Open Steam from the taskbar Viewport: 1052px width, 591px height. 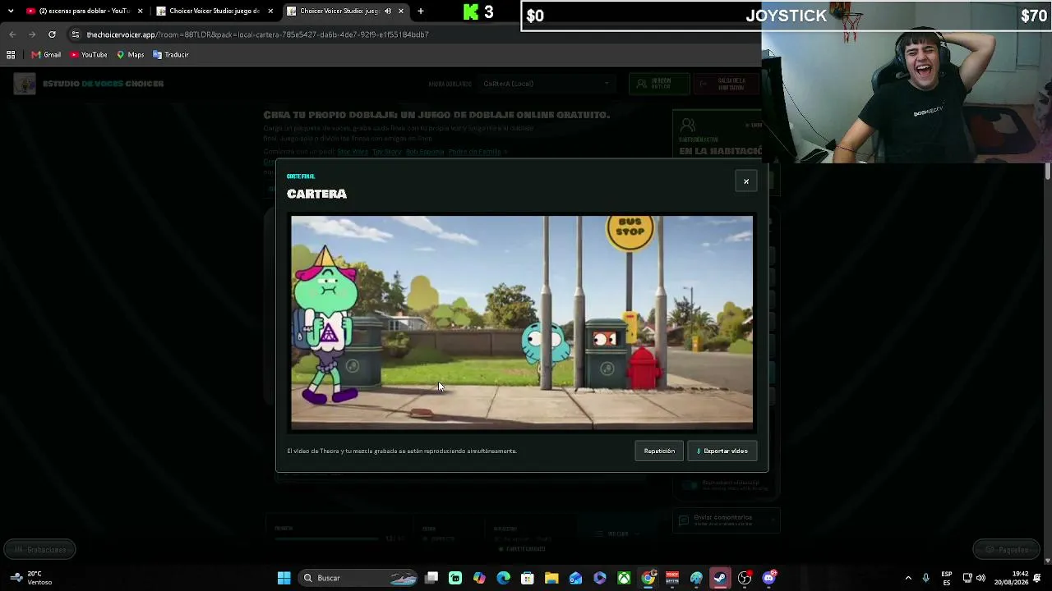[x=720, y=578]
